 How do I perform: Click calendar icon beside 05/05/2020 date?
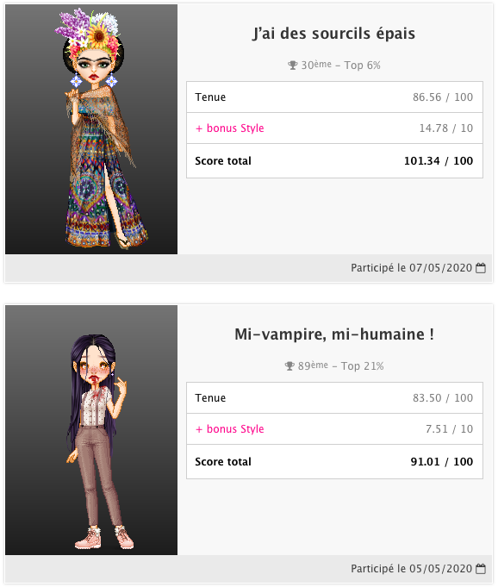tap(481, 569)
